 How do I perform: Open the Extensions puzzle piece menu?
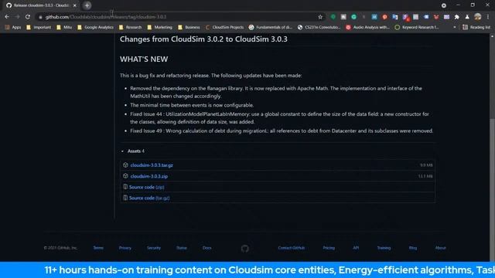click(x=457, y=17)
